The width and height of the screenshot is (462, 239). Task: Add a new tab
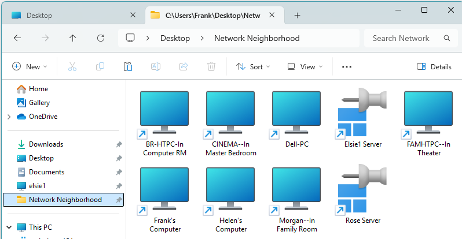[x=298, y=15]
